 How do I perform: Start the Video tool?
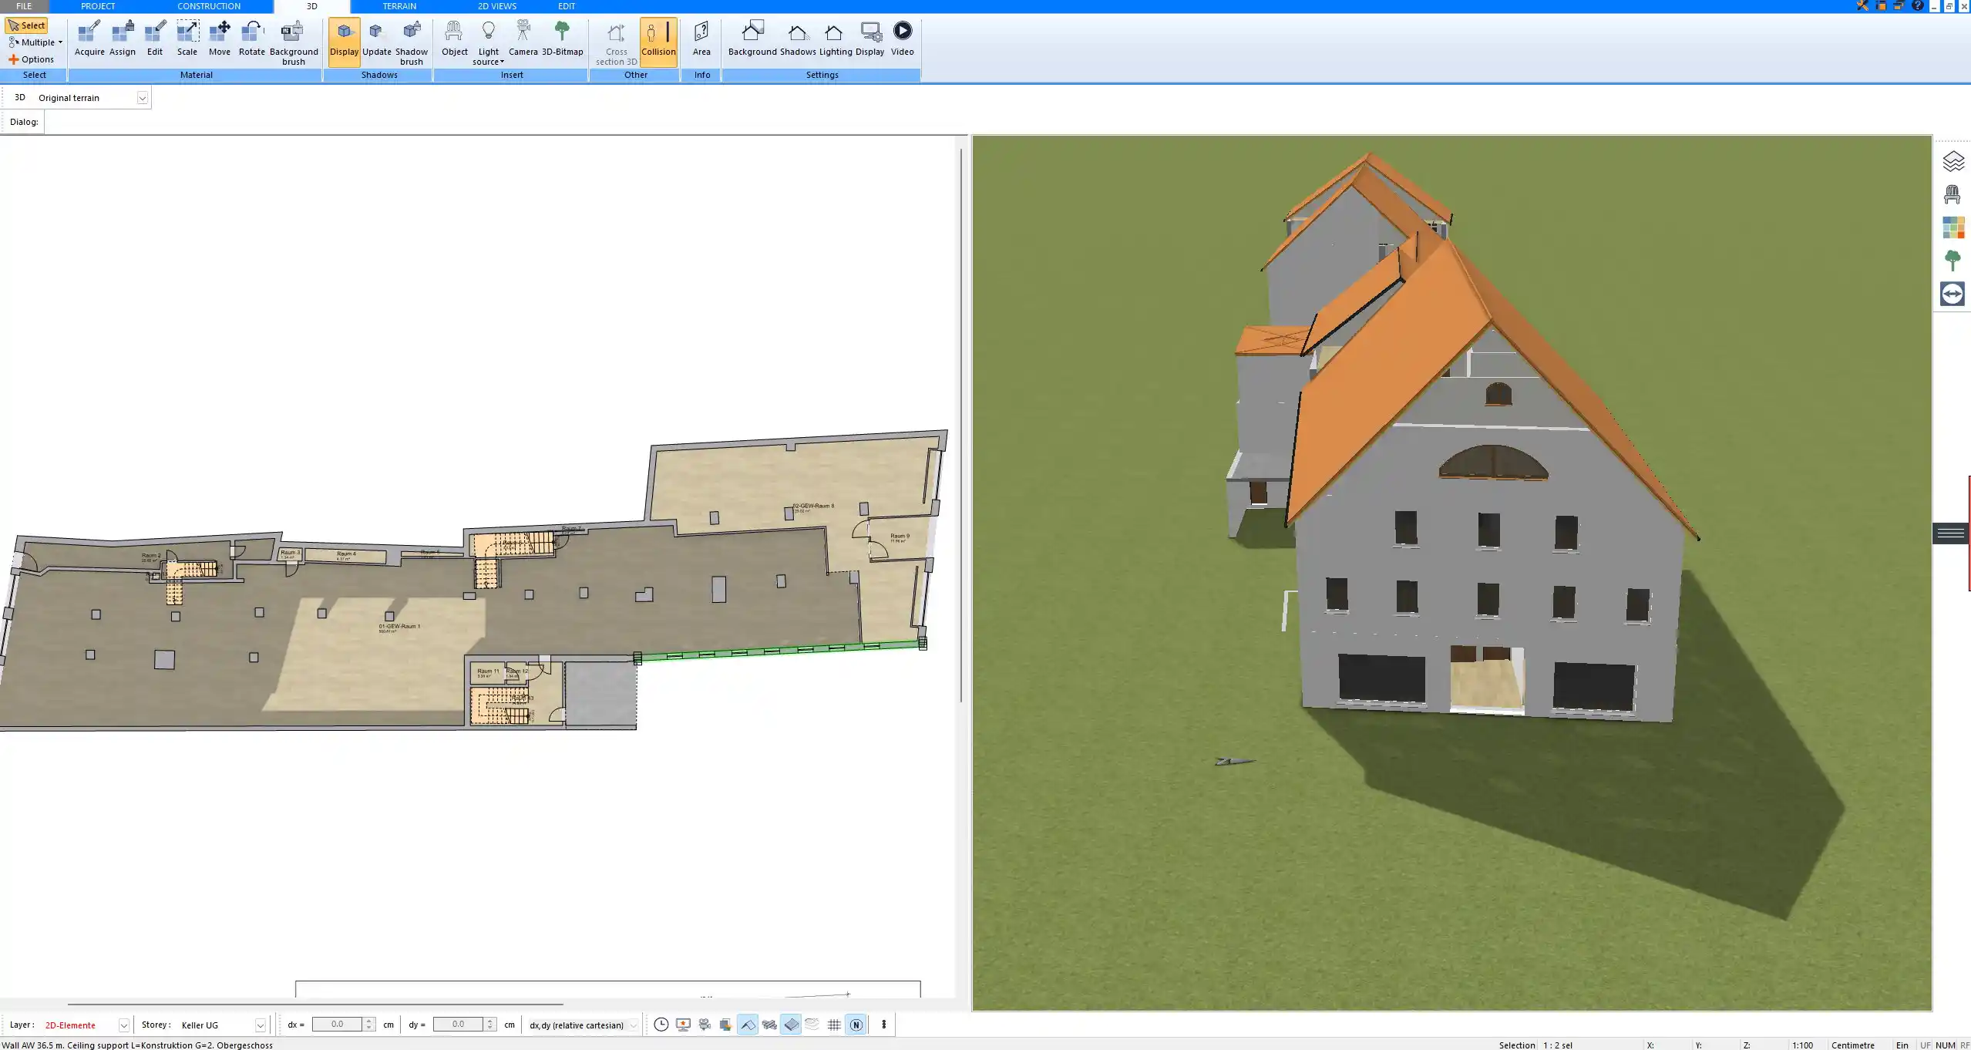[902, 39]
